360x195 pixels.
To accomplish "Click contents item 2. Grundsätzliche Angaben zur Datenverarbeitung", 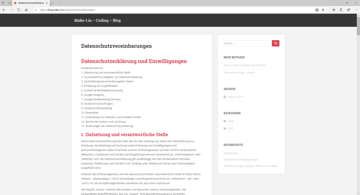I will click(111, 77).
